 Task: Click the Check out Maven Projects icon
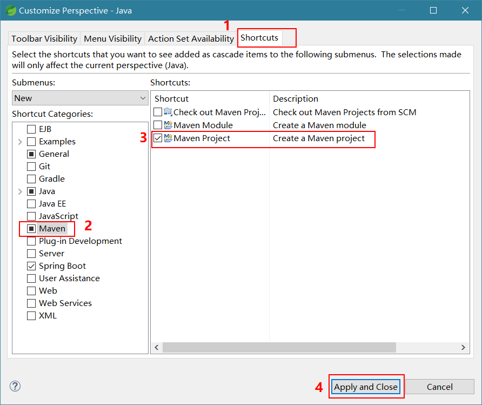point(168,112)
